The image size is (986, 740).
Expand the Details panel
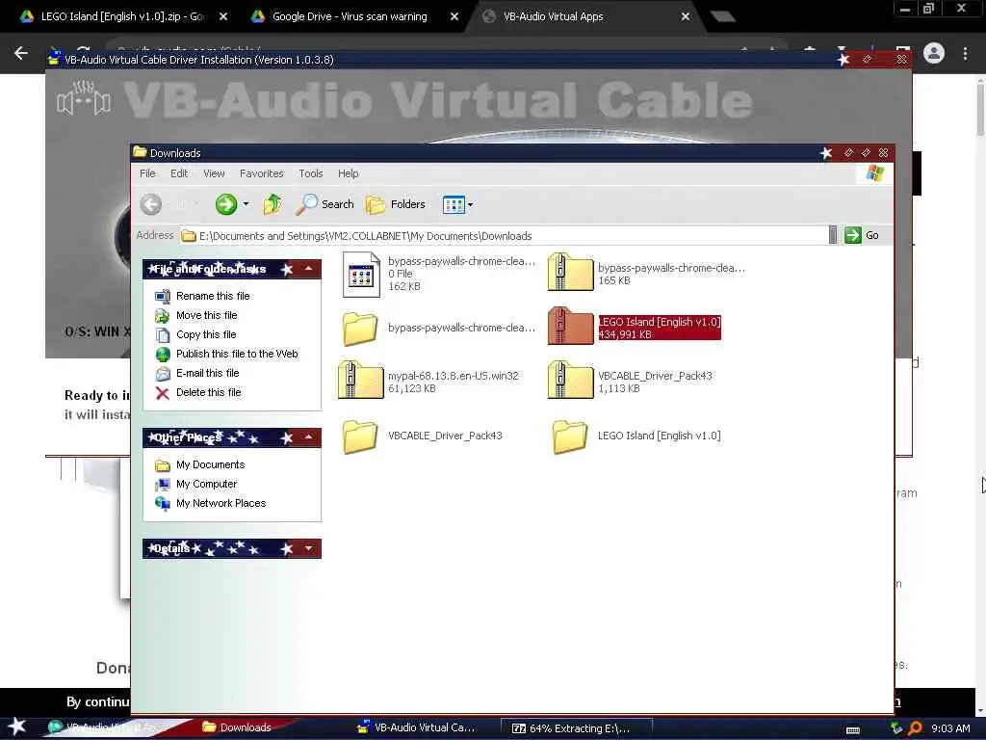(309, 548)
